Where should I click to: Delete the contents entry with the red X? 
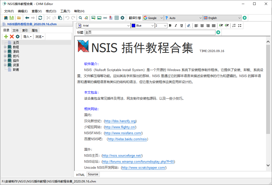12,37
